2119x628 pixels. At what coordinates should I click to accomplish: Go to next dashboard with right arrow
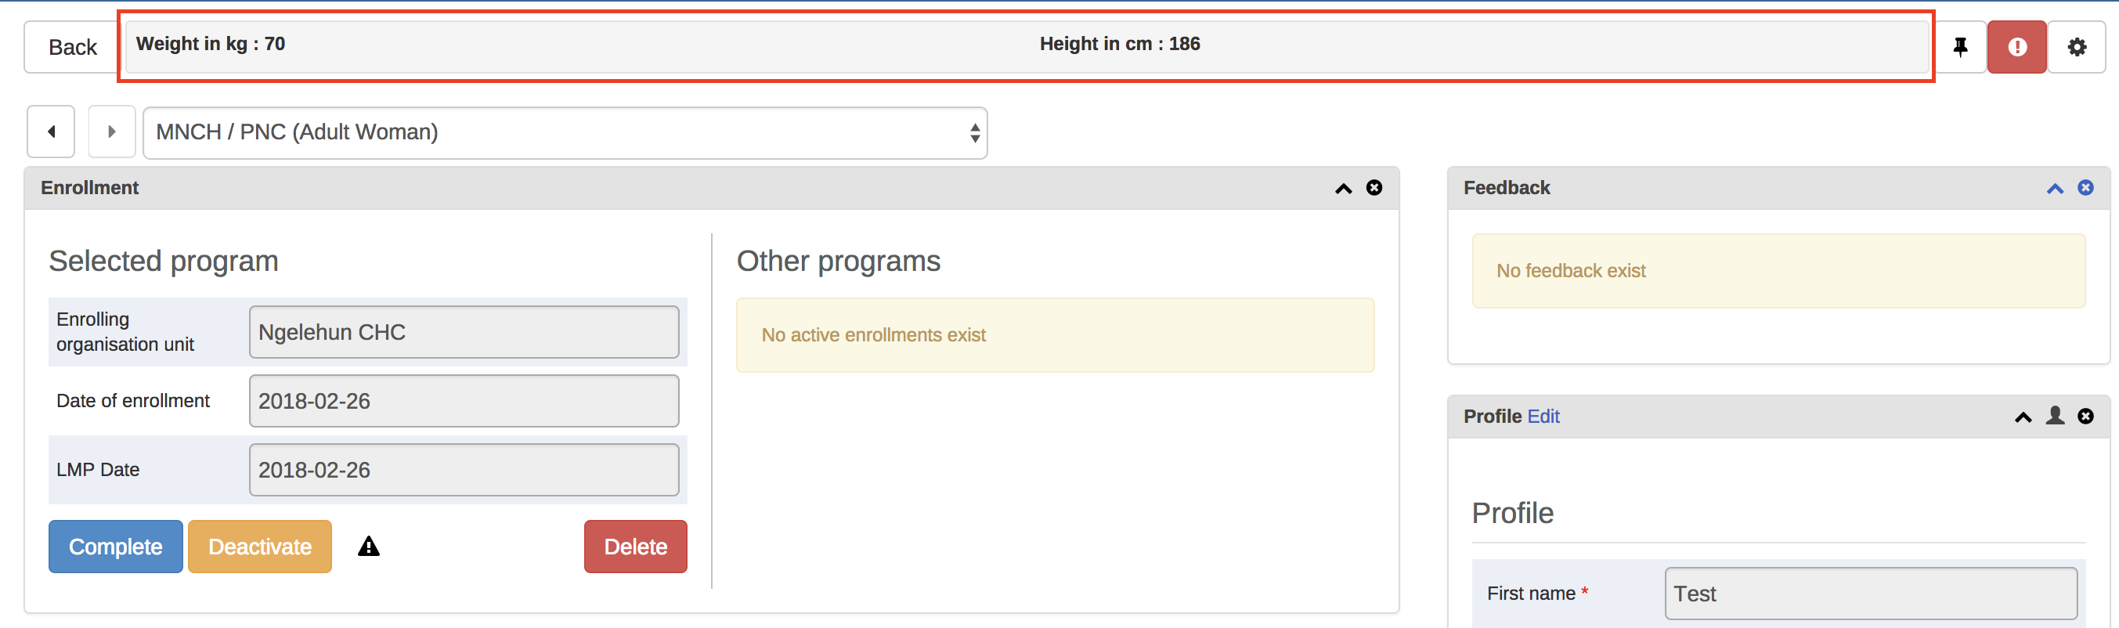point(112,132)
